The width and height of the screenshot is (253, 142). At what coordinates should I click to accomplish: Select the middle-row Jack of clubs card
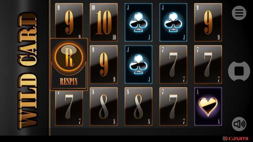(139, 64)
